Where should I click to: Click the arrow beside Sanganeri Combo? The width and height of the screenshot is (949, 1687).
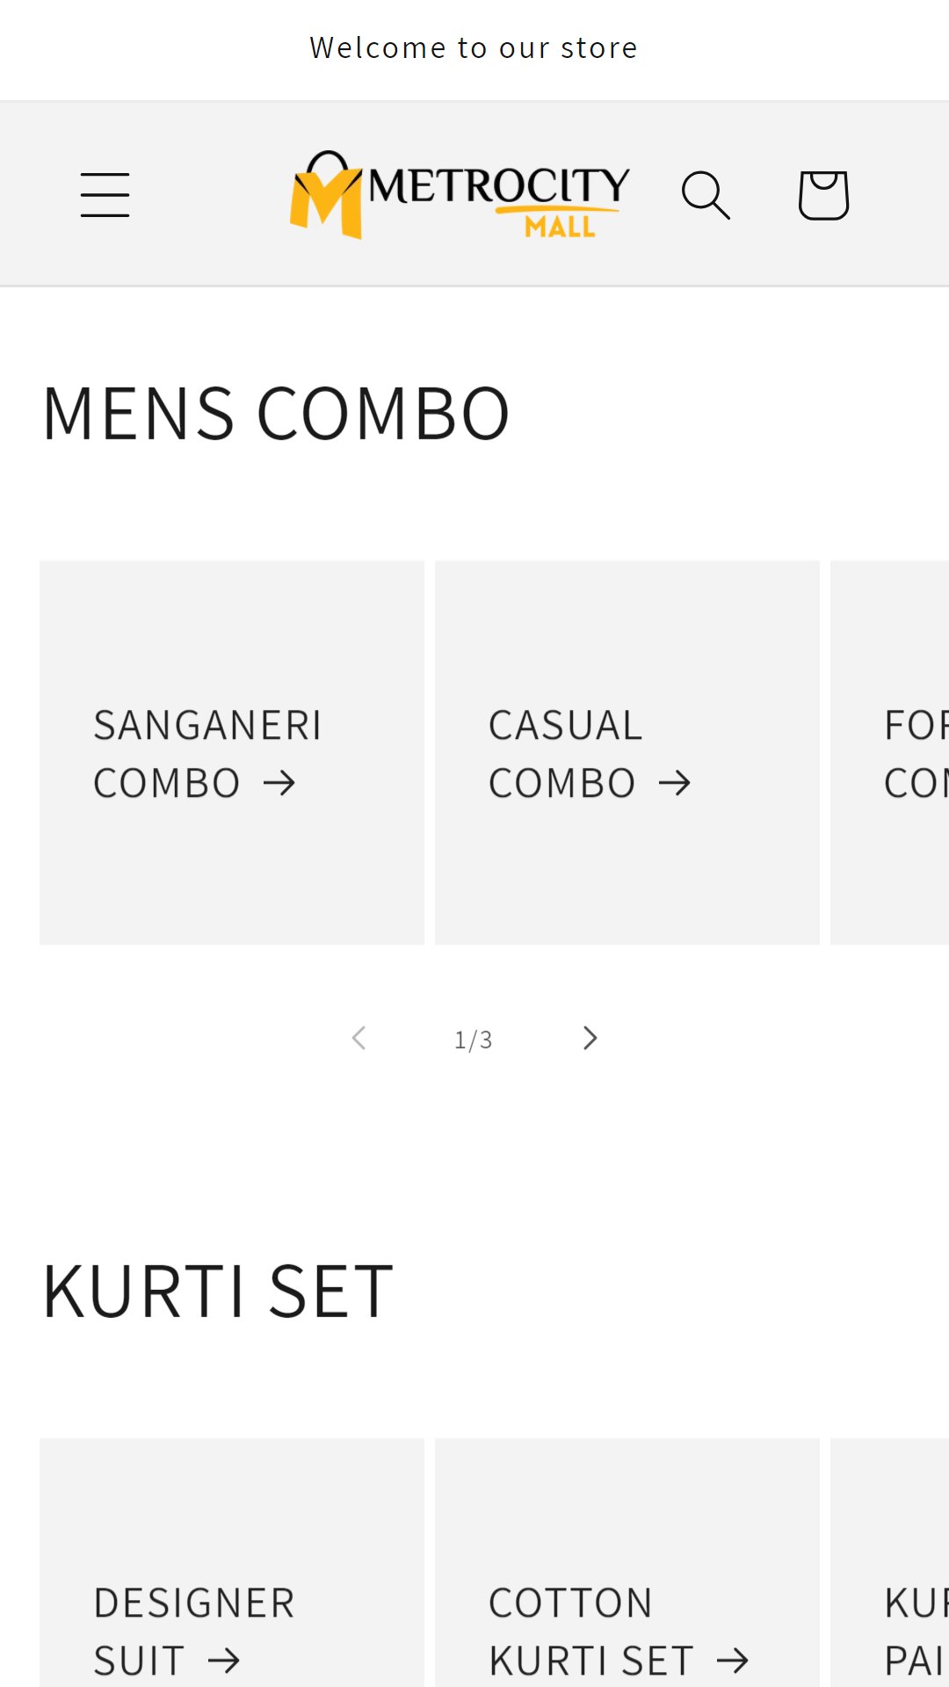coord(279,783)
